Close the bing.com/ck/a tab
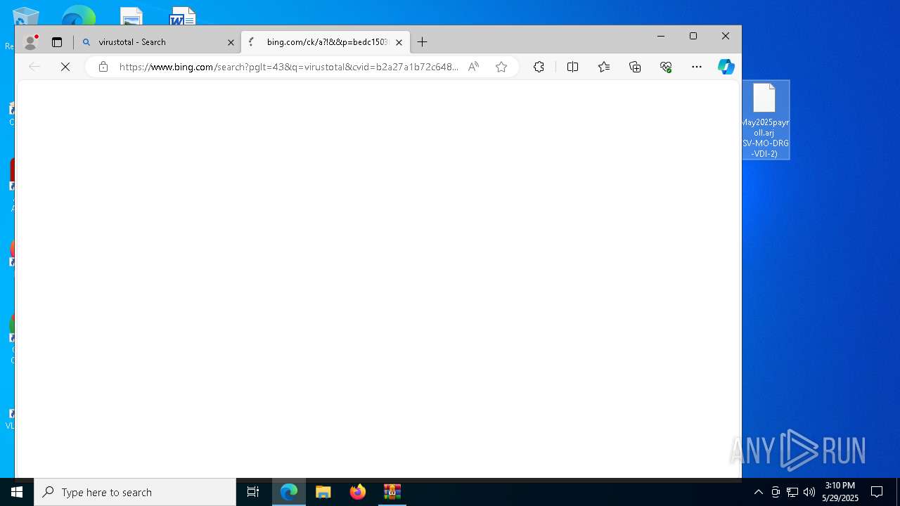 coord(399,42)
